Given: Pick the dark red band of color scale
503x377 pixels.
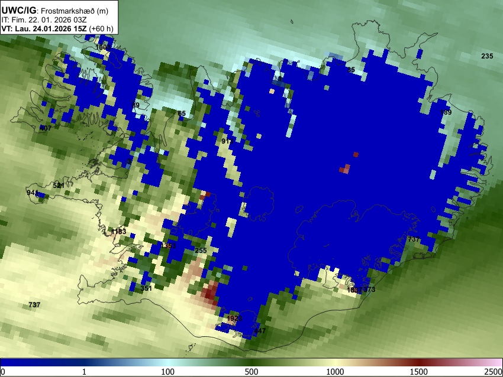Looking at the screenshot, I should tap(419, 363).
